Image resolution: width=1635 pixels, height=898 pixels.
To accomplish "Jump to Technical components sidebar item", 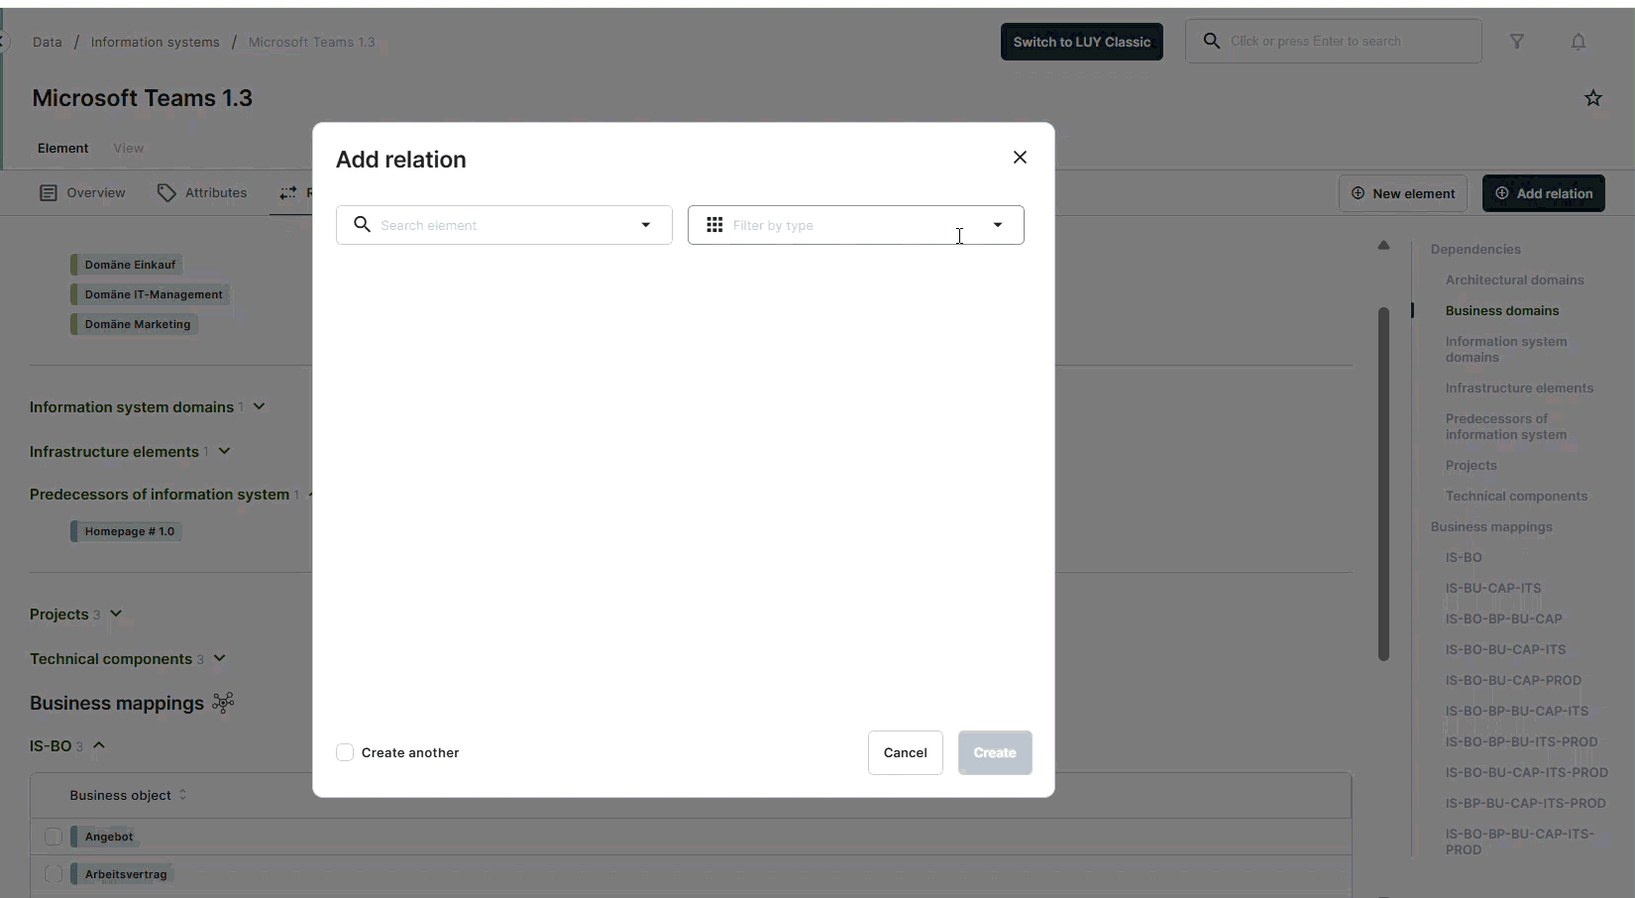I will 1516,496.
